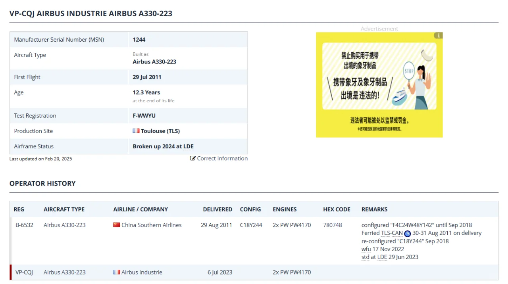Click the REG column header

(19, 209)
